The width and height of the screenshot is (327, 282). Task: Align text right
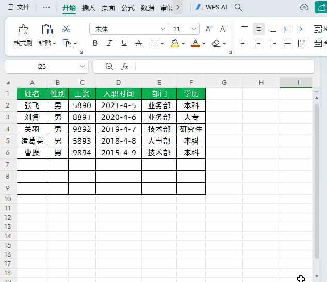tap(273, 43)
